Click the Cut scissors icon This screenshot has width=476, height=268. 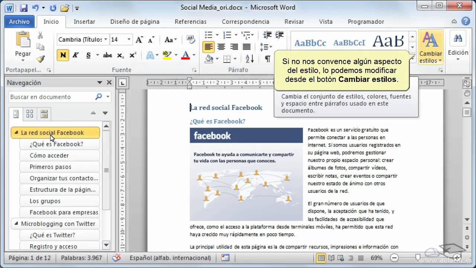pos(40,35)
